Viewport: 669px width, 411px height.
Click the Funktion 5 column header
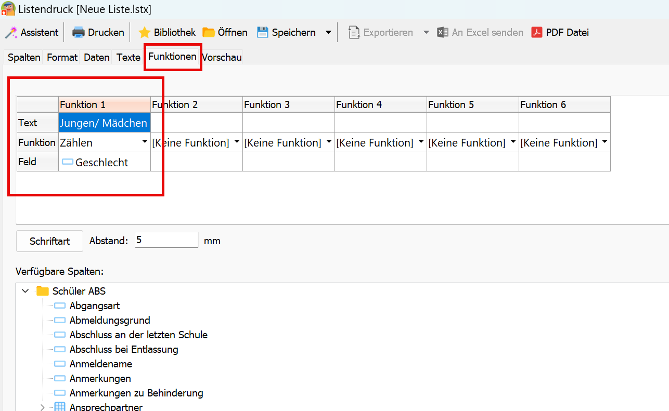coord(473,104)
